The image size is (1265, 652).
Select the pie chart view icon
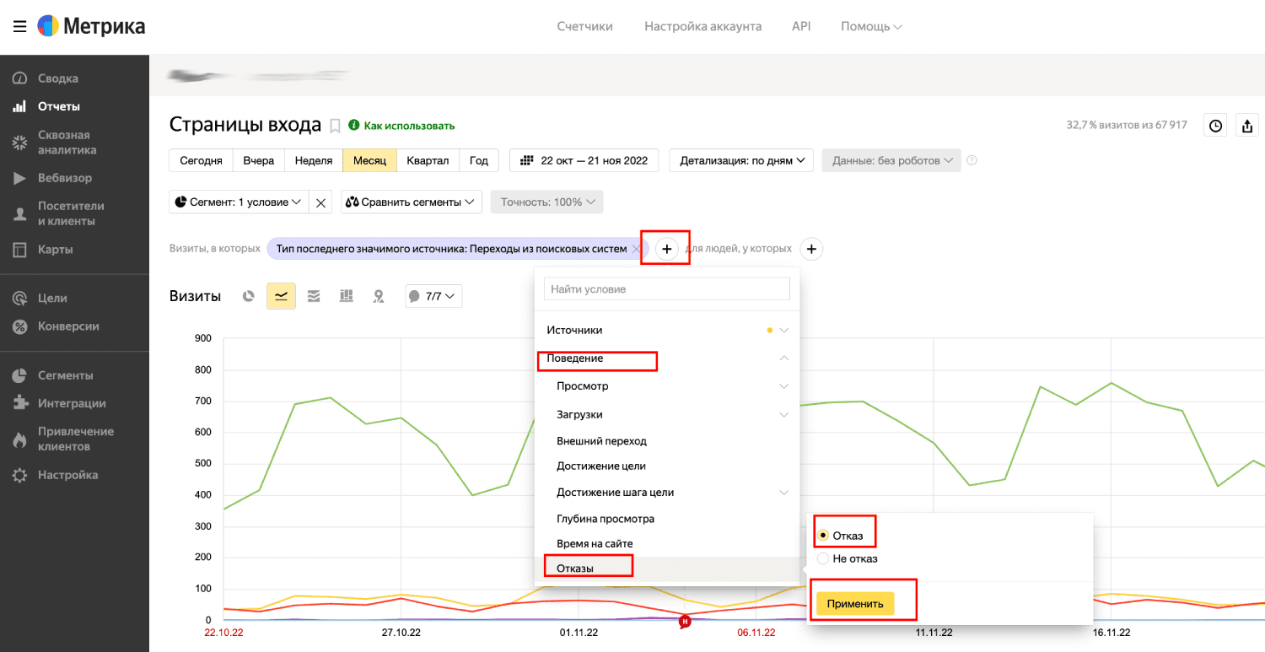point(248,296)
